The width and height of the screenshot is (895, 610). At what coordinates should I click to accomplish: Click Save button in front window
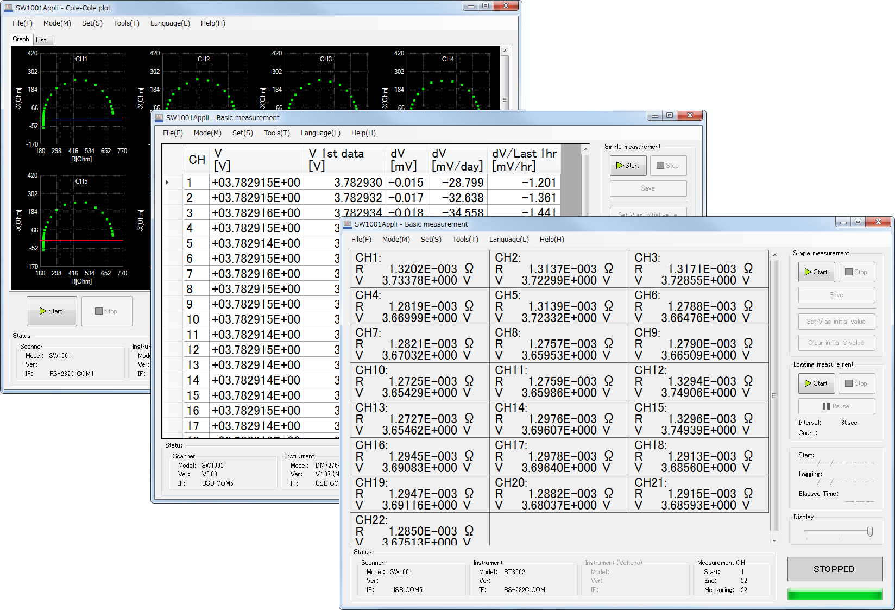tap(837, 295)
